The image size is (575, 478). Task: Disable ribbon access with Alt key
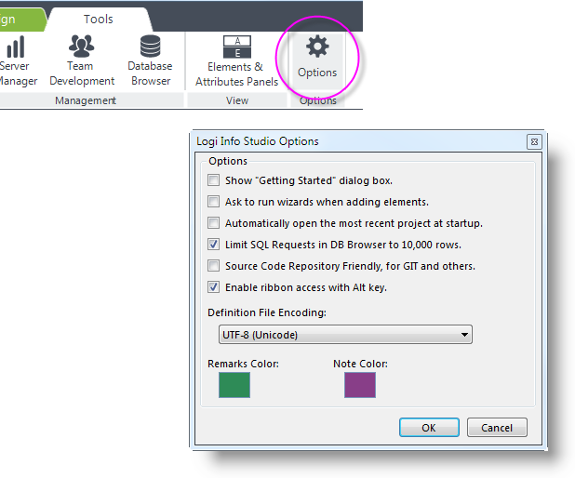[213, 287]
